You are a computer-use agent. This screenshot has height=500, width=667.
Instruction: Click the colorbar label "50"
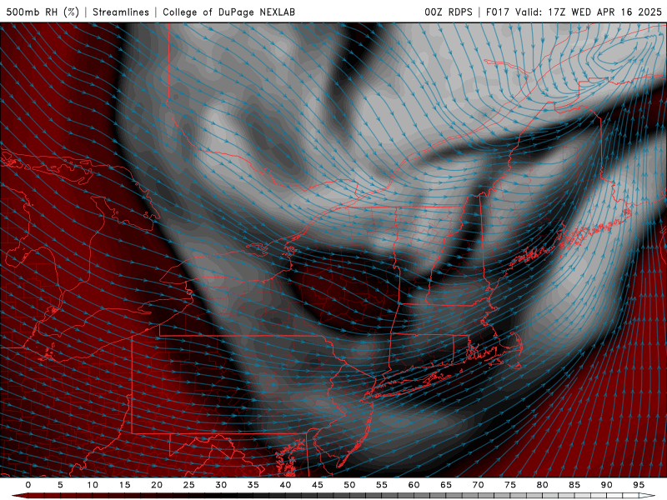coord(349,485)
